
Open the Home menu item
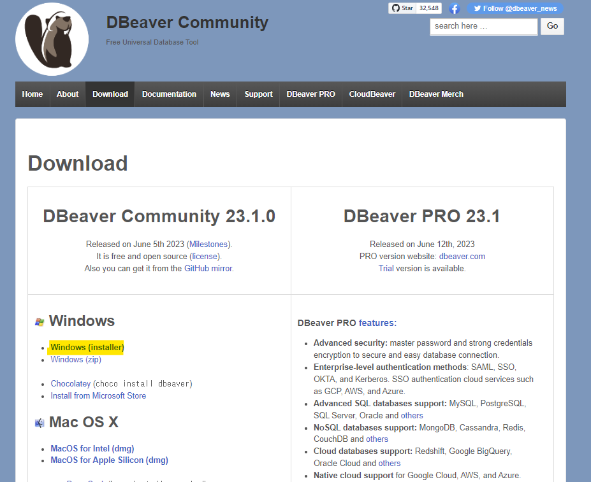coord(33,94)
